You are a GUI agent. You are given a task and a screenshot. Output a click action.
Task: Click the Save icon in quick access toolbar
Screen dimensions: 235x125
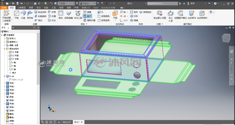coord(17,3)
